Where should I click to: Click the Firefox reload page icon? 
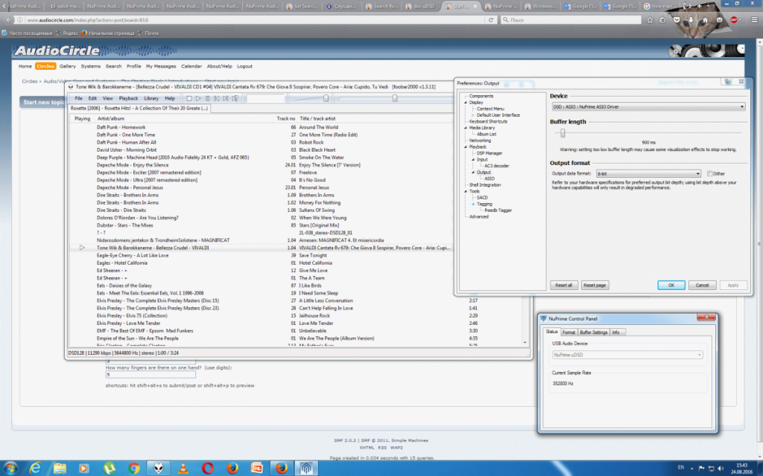point(491,20)
